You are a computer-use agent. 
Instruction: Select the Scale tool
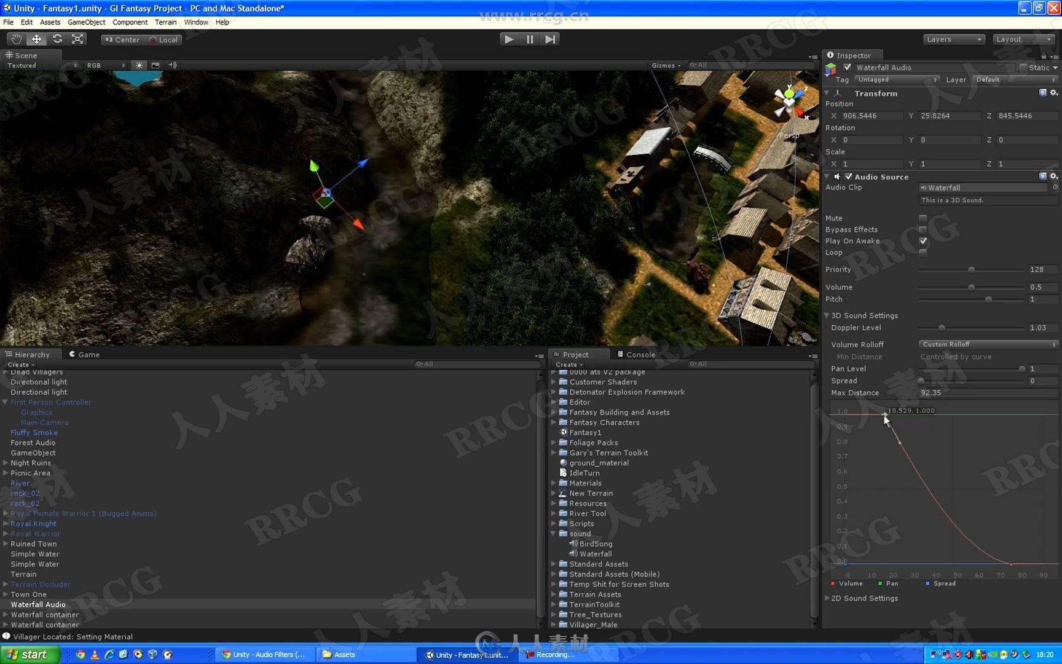coord(77,39)
